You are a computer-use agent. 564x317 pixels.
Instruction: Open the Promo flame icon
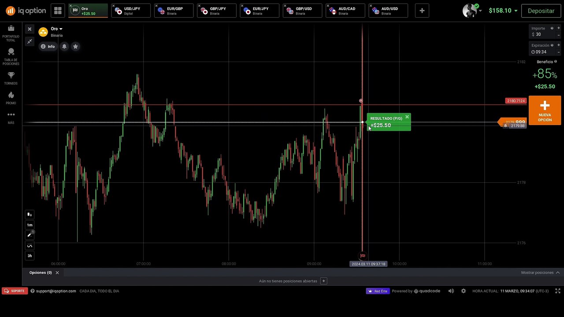pos(11,98)
